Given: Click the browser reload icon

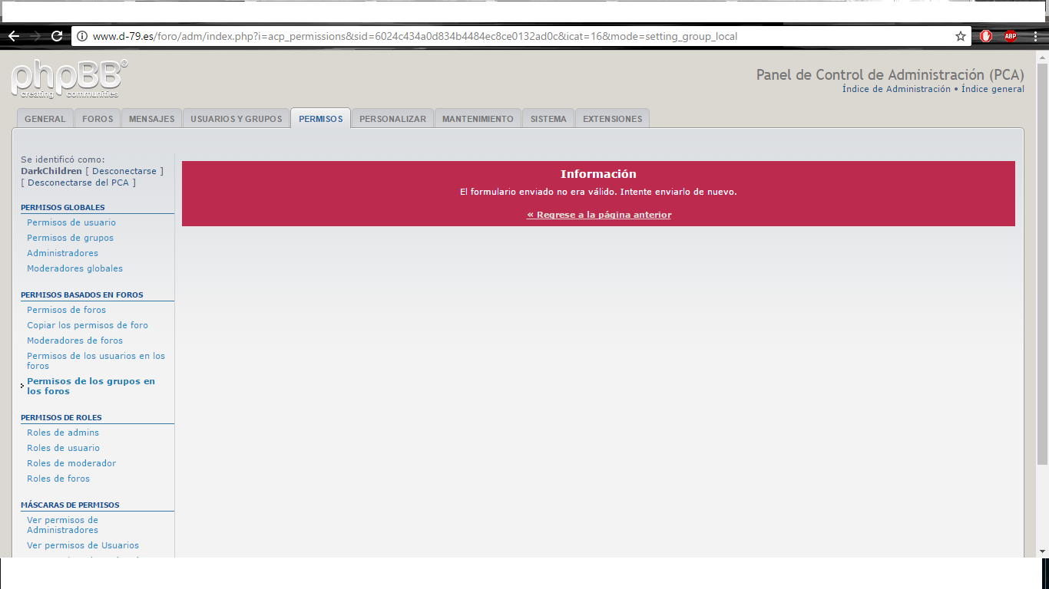Looking at the screenshot, I should click(x=57, y=36).
